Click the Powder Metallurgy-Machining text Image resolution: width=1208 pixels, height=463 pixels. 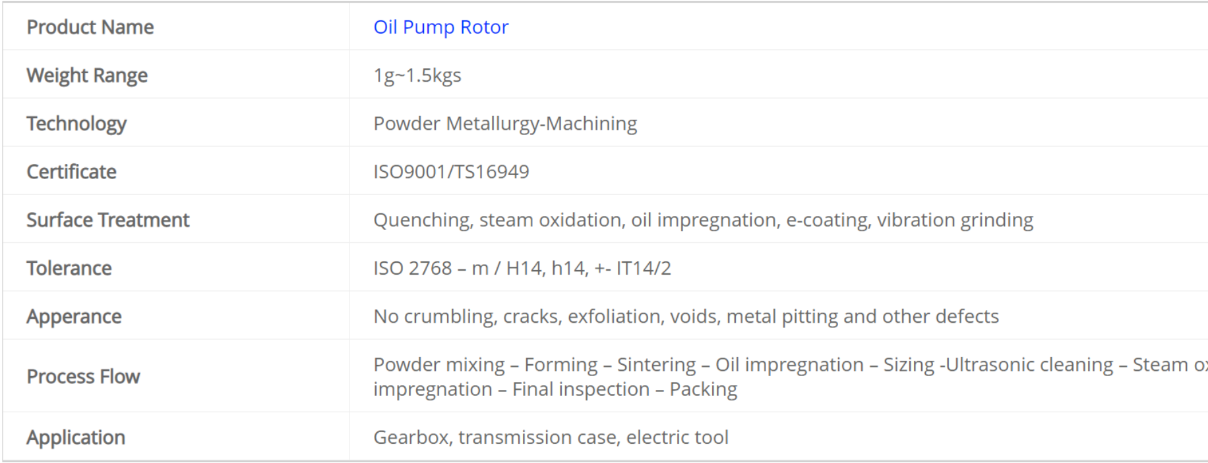coord(505,124)
